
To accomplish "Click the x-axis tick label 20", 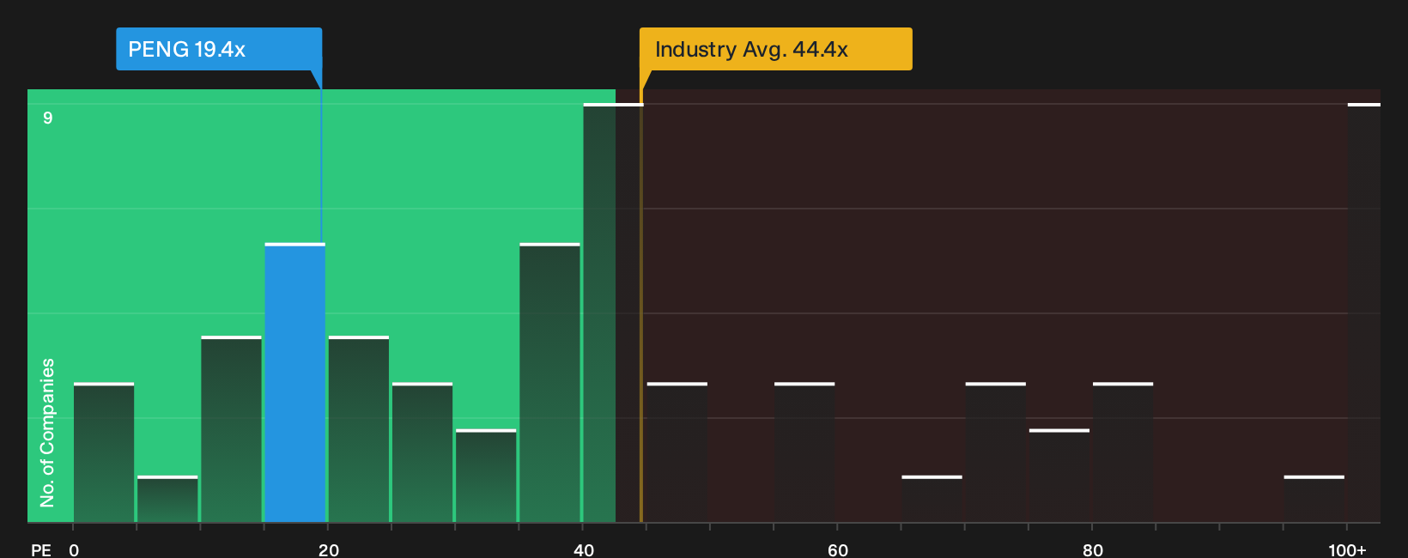I will [x=329, y=550].
